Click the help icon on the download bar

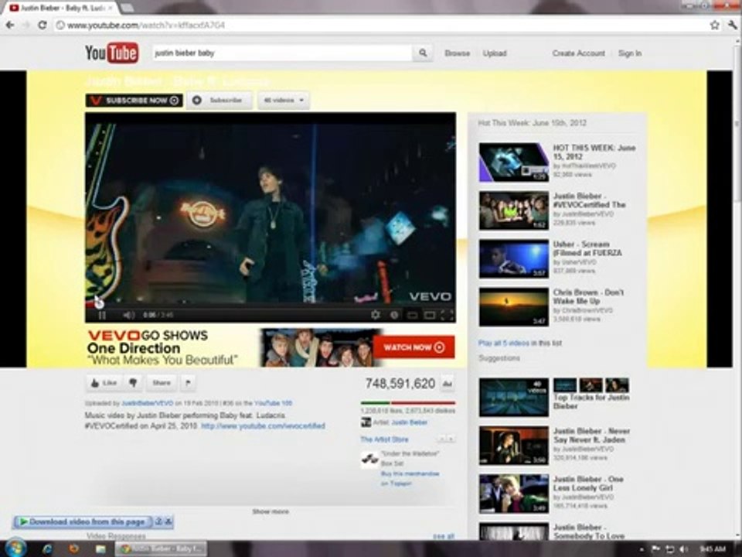(159, 521)
